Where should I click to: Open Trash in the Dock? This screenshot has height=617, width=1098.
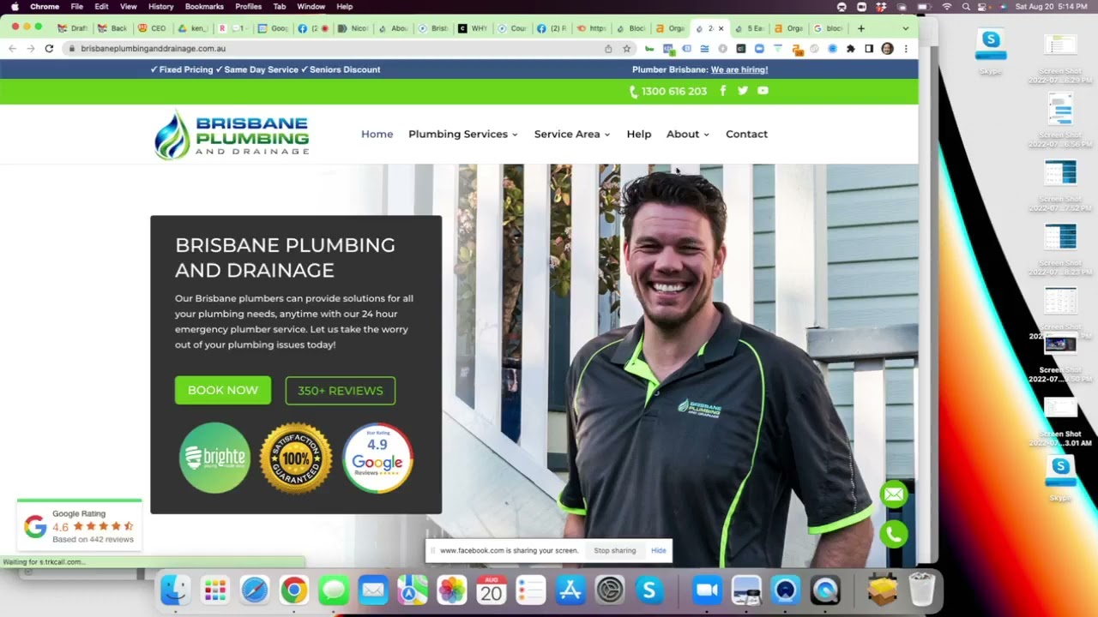click(x=922, y=590)
